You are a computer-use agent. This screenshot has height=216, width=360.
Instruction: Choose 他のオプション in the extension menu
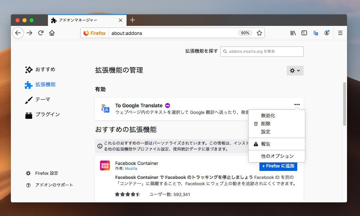(277, 156)
